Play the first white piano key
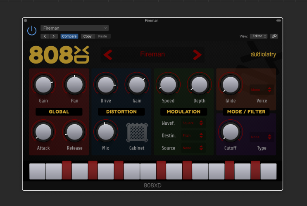 pyautogui.click(x=38, y=171)
